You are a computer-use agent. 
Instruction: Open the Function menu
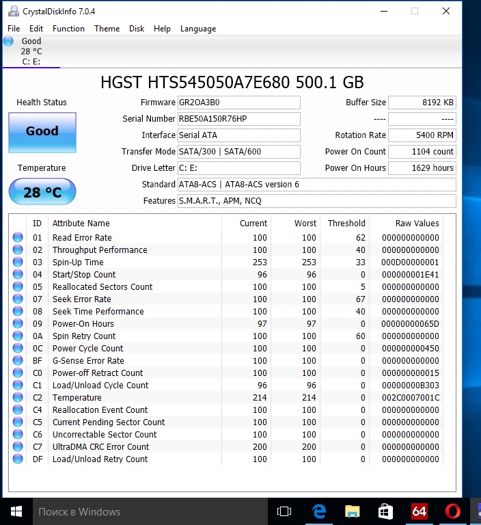click(68, 29)
